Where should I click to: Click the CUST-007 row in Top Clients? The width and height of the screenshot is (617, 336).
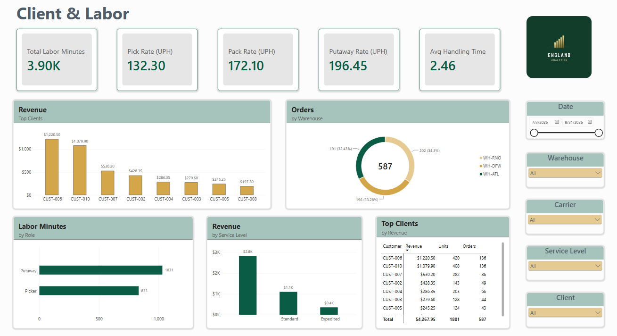[x=435, y=275]
